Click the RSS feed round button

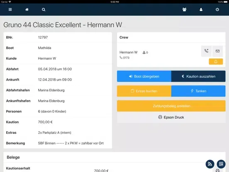click(x=210, y=164)
